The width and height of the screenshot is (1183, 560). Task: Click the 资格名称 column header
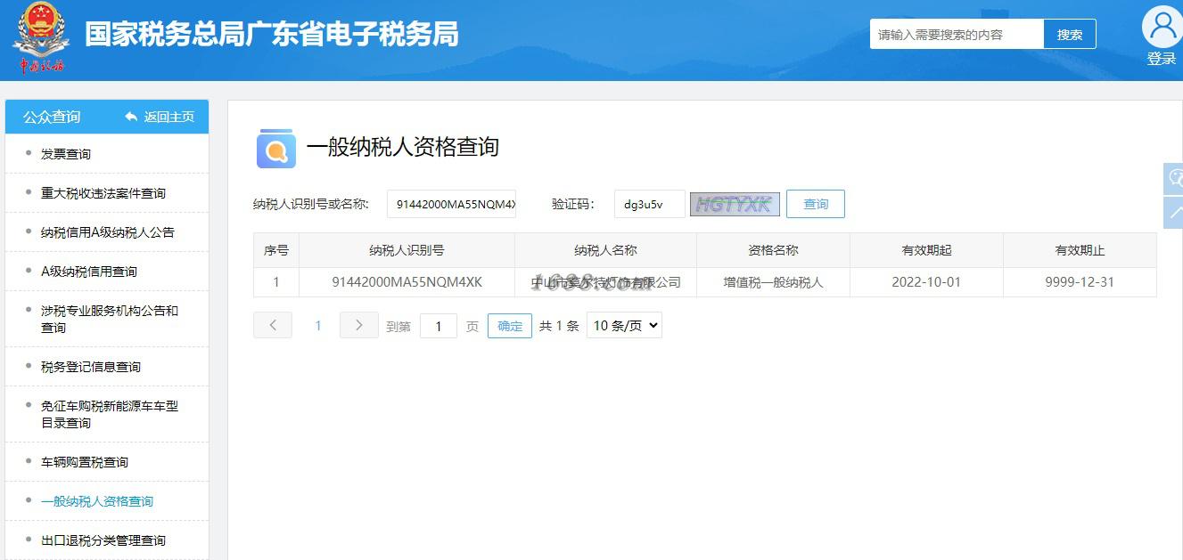point(773,250)
